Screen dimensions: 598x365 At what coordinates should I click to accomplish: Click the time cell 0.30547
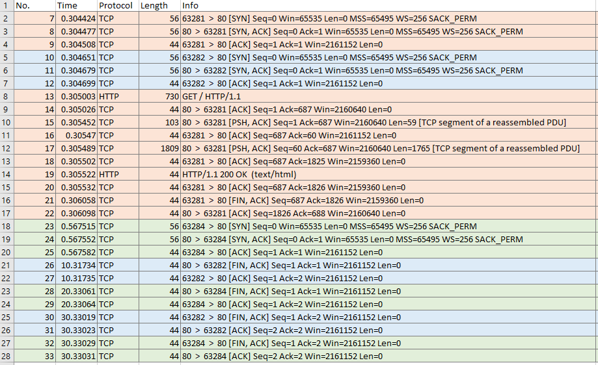76,136
